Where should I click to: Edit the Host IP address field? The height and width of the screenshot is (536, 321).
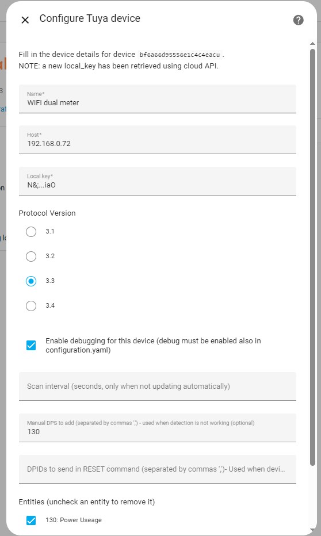pyautogui.click(x=158, y=140)
